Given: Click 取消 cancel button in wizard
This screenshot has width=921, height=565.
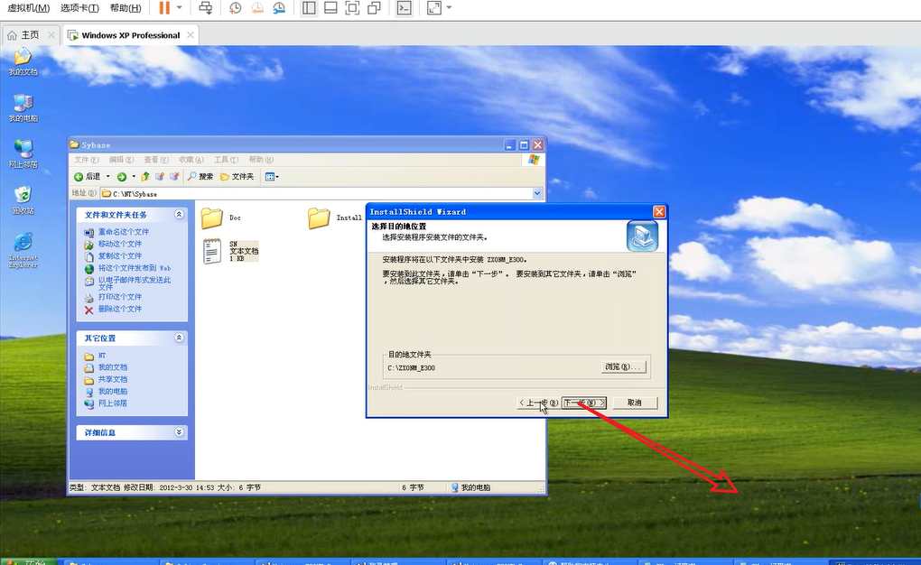Looking at the screenshot, I should click(635, 403).
